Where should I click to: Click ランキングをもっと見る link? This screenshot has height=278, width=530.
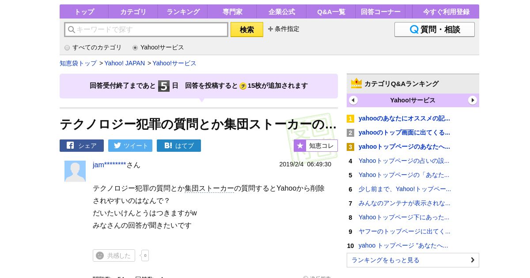tap(413, 260)
